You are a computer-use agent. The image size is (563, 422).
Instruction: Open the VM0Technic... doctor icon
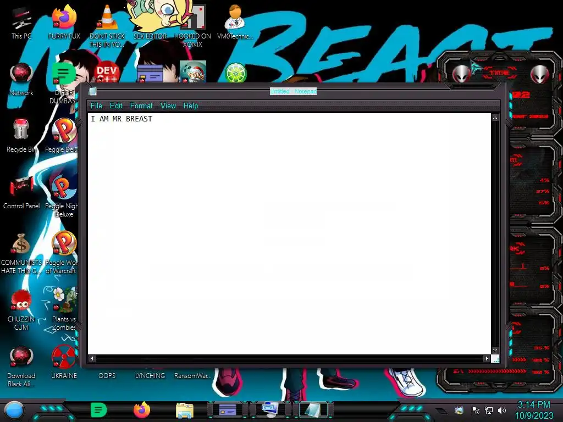coord(235,21)
